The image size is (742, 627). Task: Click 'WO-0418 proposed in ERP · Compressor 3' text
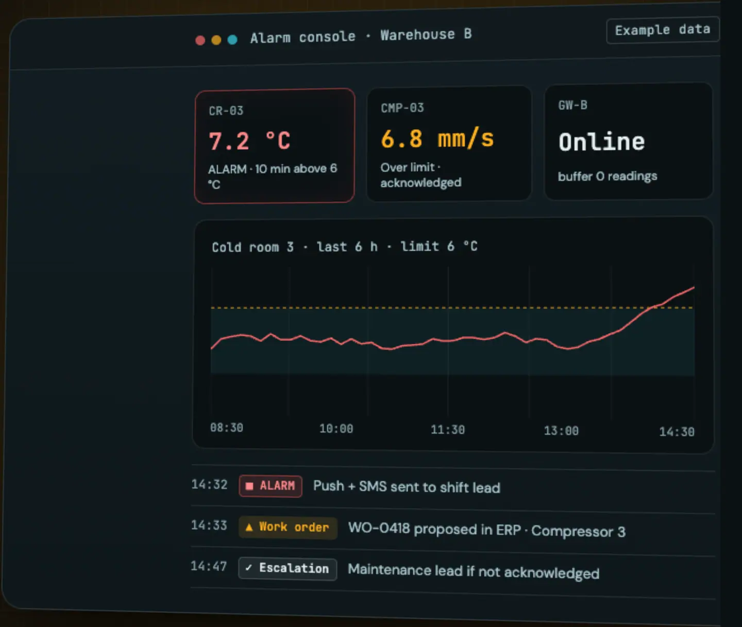pyautogui.click(x=487, y=530)
